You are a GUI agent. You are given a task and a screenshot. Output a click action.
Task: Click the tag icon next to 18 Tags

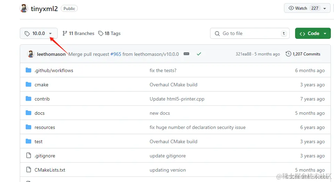pos(101,33)
